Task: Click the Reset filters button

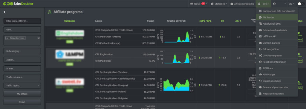Action: pos(22,102)
